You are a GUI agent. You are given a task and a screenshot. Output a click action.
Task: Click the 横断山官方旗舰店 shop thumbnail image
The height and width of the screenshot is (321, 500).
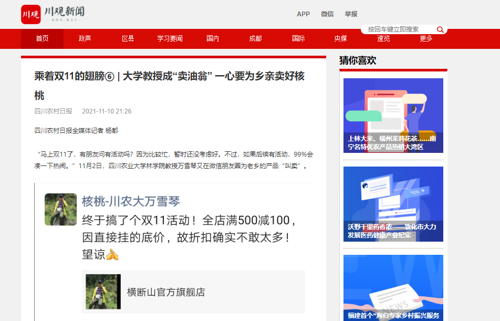pyautogui.click(x=103, y=292)
